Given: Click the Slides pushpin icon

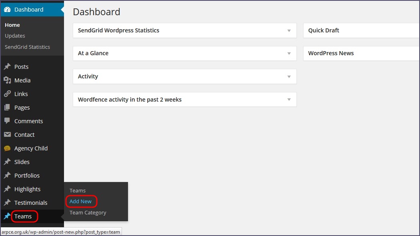Looking at the screenshot, I should (x=7, y=162).
